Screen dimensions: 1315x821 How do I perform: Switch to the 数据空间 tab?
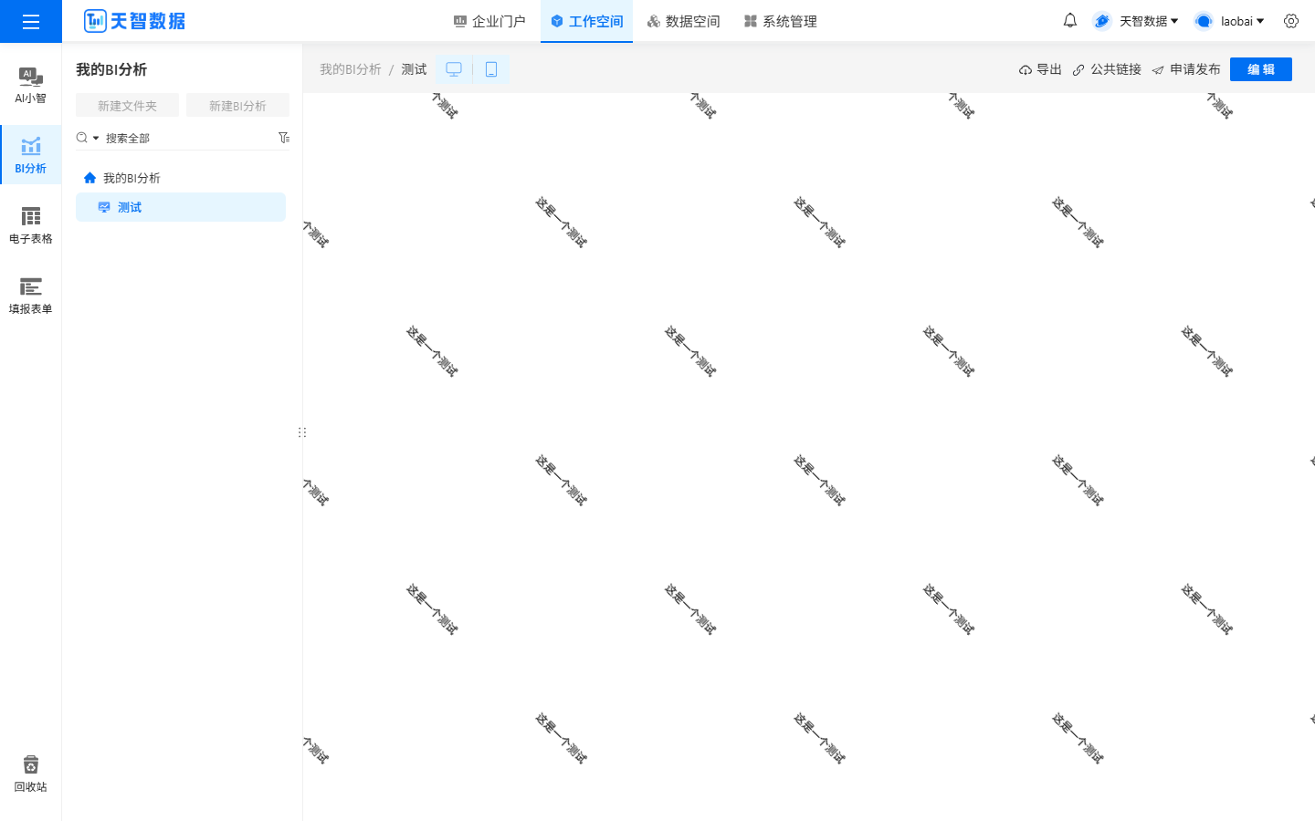683,21
